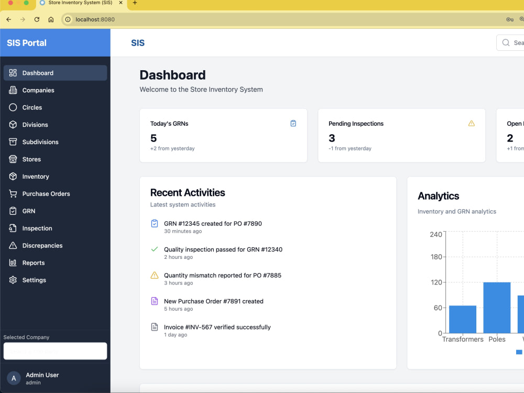
Task: Open a new browser tab
Action: pyautogui.click(x=135, y=3)
